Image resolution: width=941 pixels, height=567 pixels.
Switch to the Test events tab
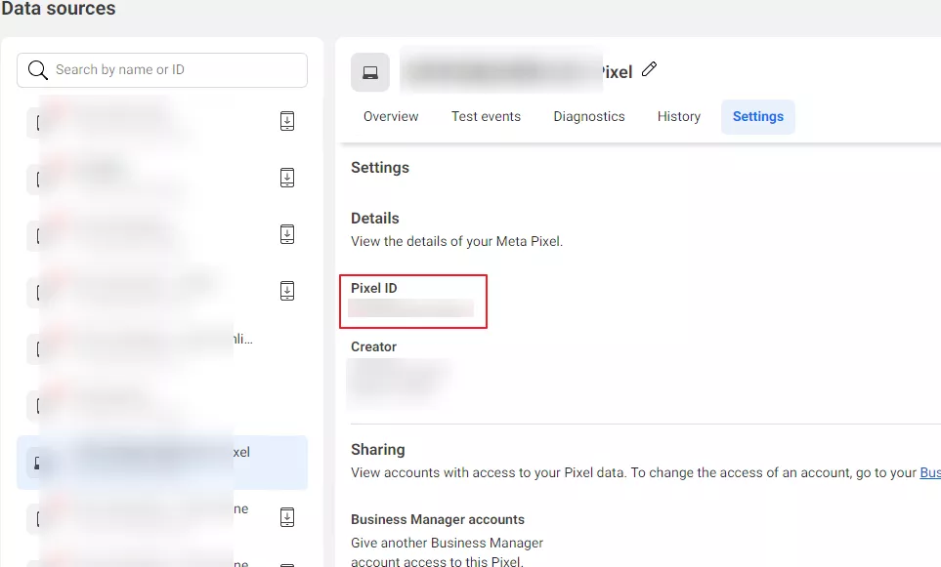486,116
